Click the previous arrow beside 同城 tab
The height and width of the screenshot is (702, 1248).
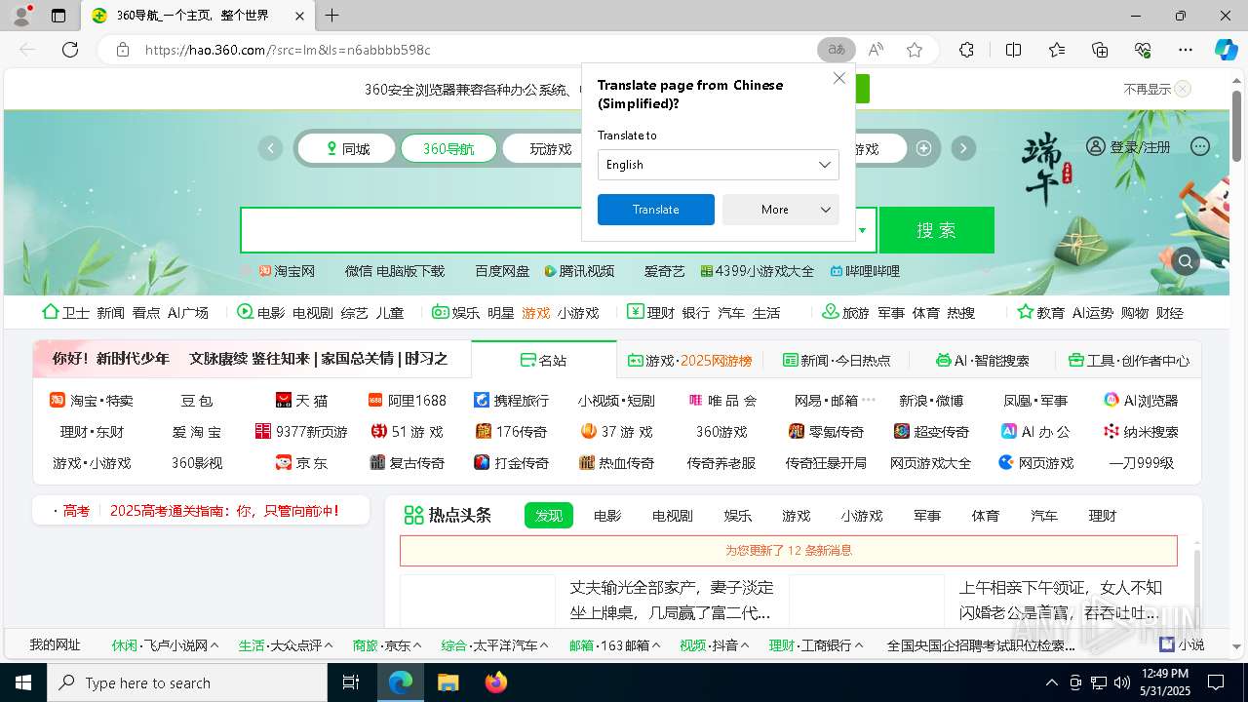pyautogui.click(x=270, y=148)
